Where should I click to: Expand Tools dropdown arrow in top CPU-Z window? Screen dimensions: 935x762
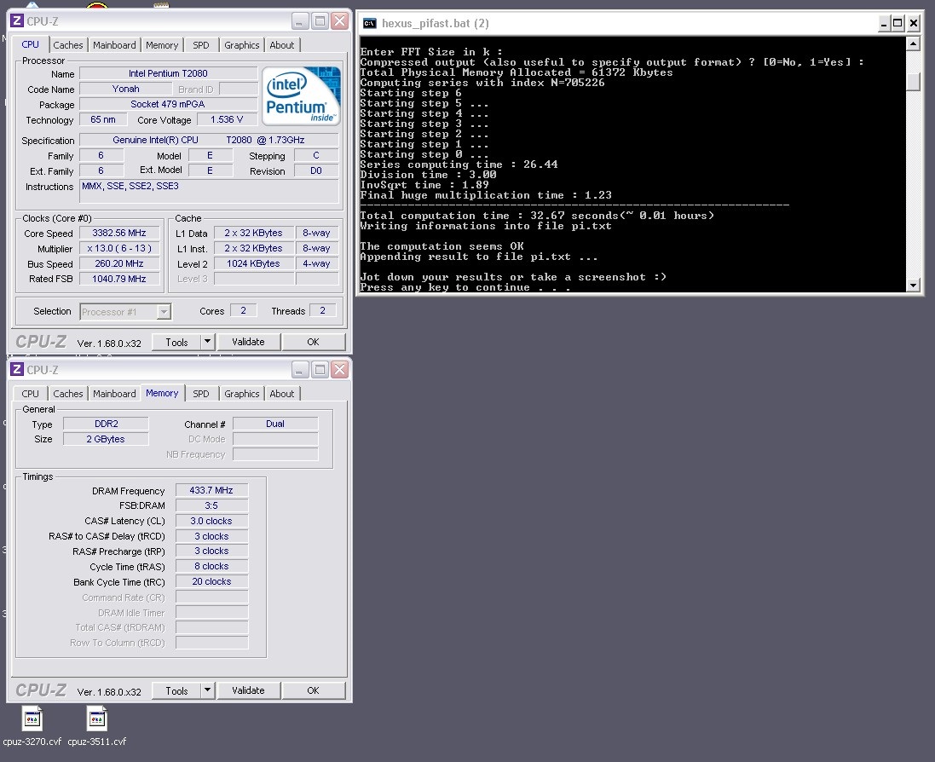pos(207,342)
